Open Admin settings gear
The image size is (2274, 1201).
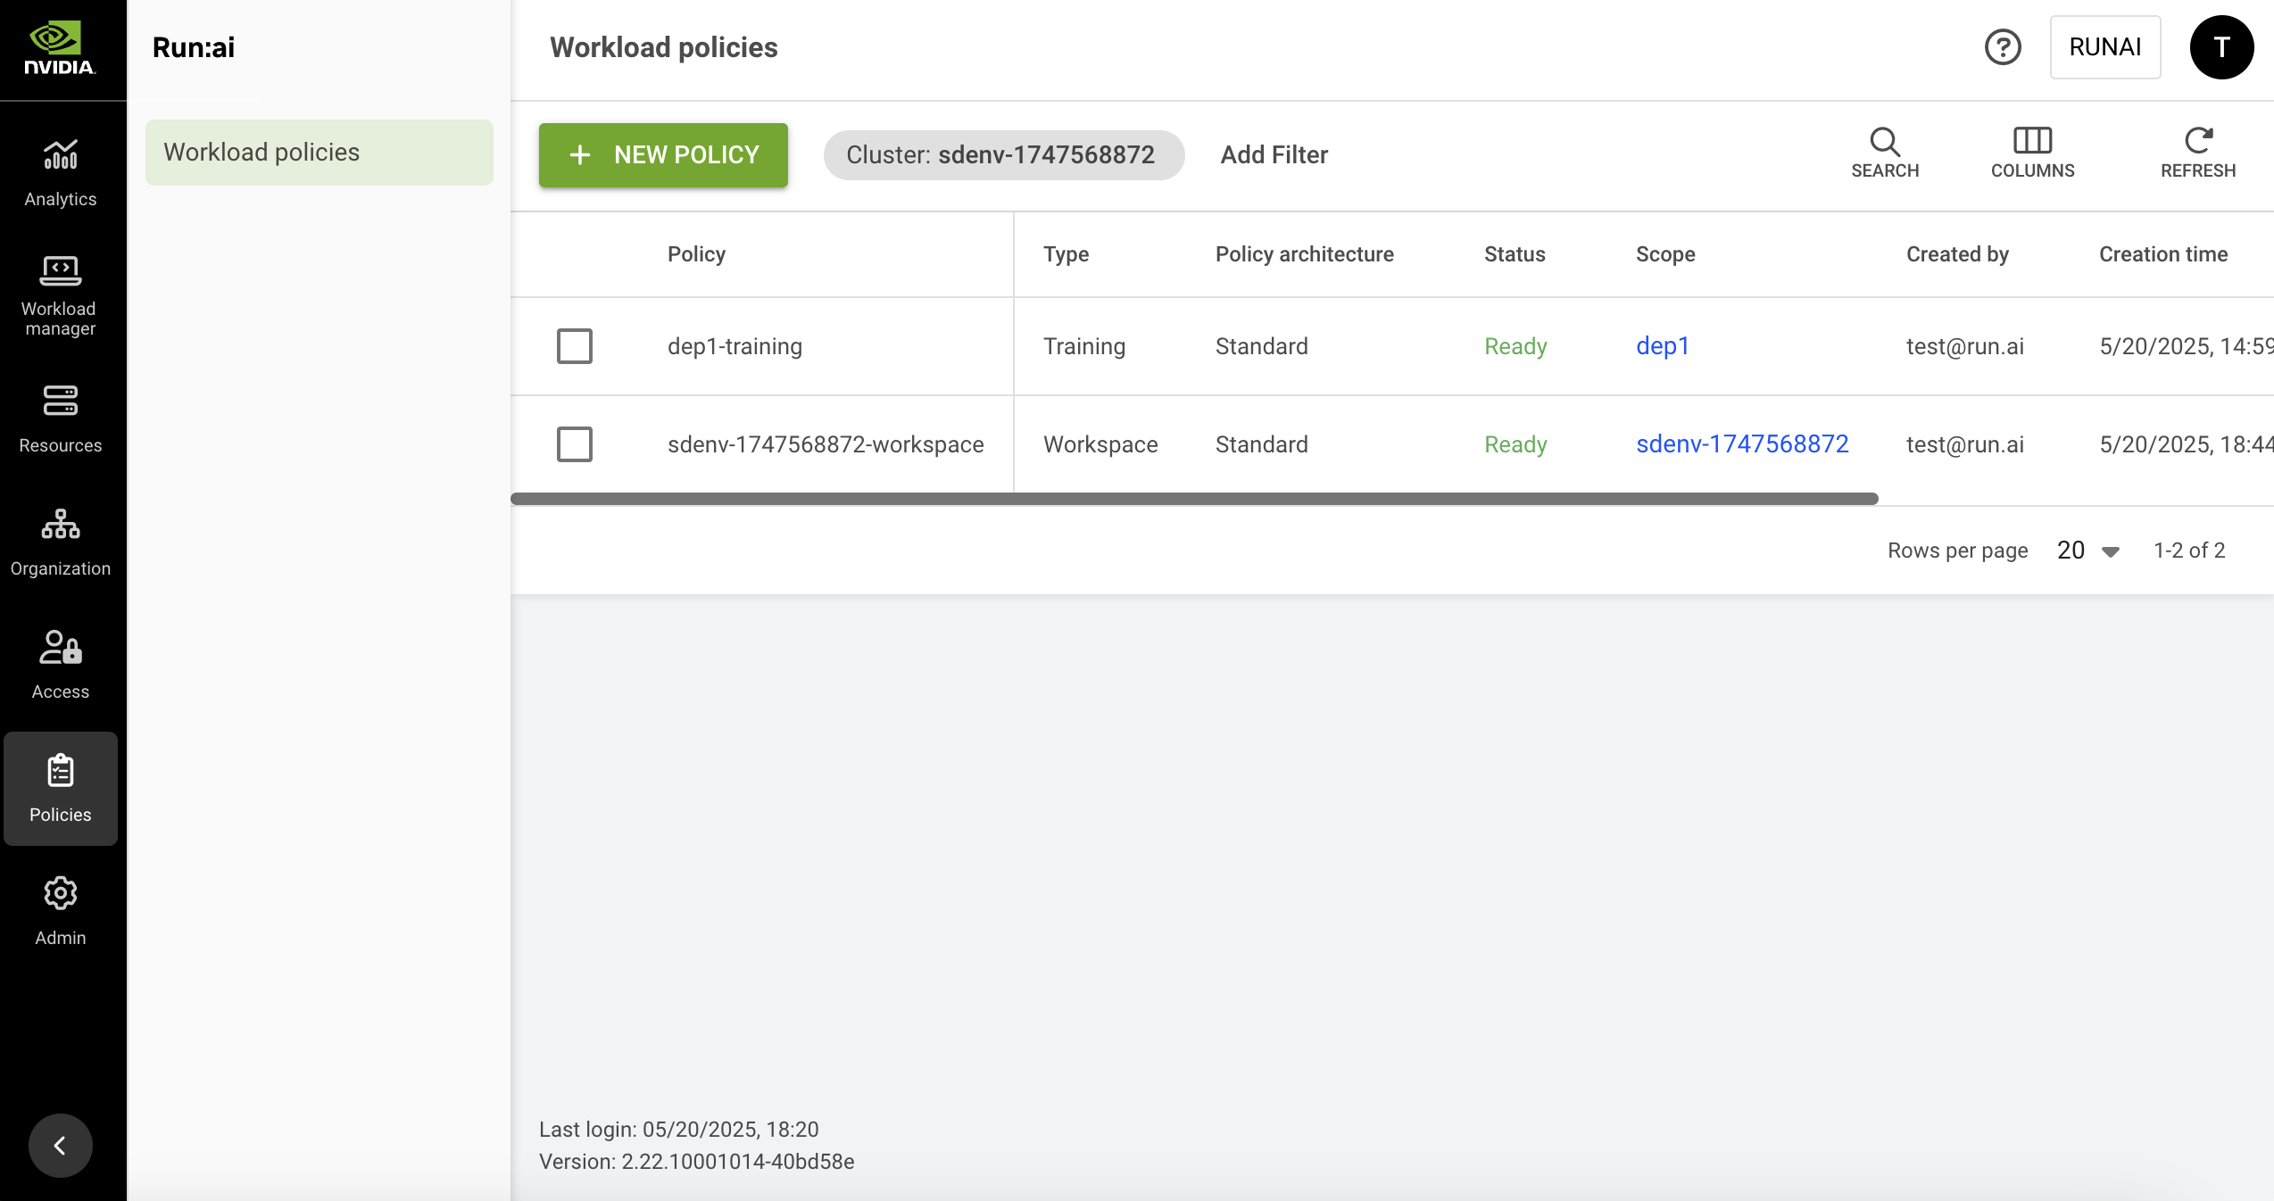pos(61,911)
